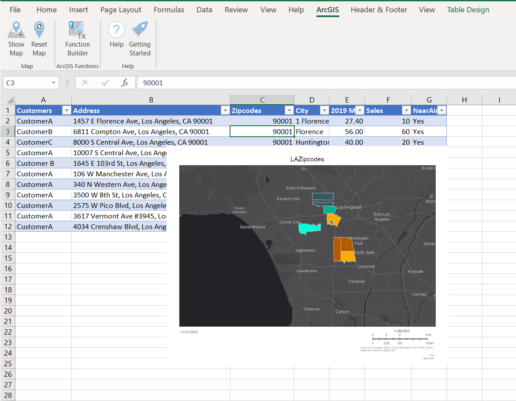Open the City column filter dropdown
Viewport: 516px width, 401px height.
click(325, 110)
